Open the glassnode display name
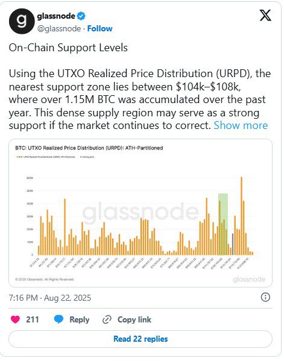Image resolution: width=284 pixels, height=361 pixels. click(56, 16)
